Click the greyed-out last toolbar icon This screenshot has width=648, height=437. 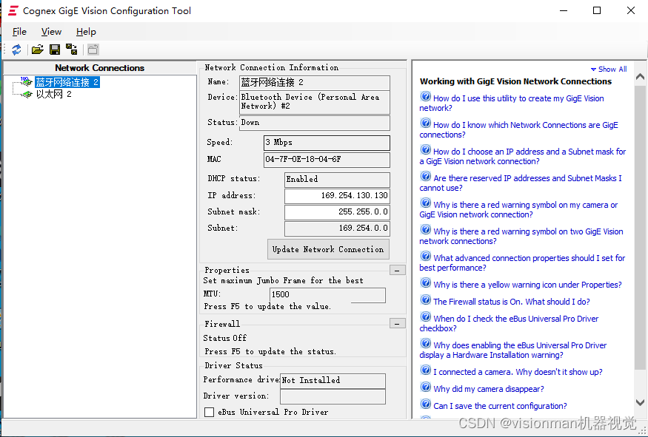93,50
